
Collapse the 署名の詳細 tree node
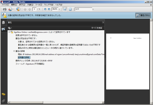[14, 51]
